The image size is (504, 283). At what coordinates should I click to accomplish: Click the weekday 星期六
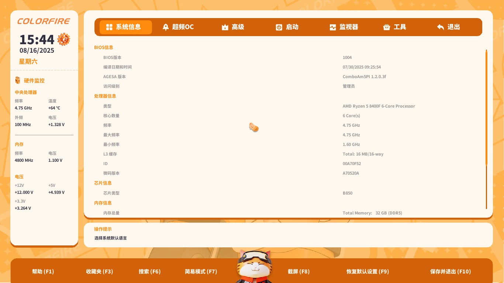28,62
